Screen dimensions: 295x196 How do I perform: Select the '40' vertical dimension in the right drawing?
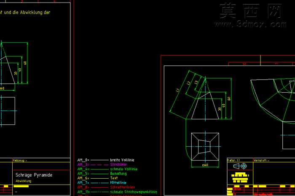(x=223, y=105)
